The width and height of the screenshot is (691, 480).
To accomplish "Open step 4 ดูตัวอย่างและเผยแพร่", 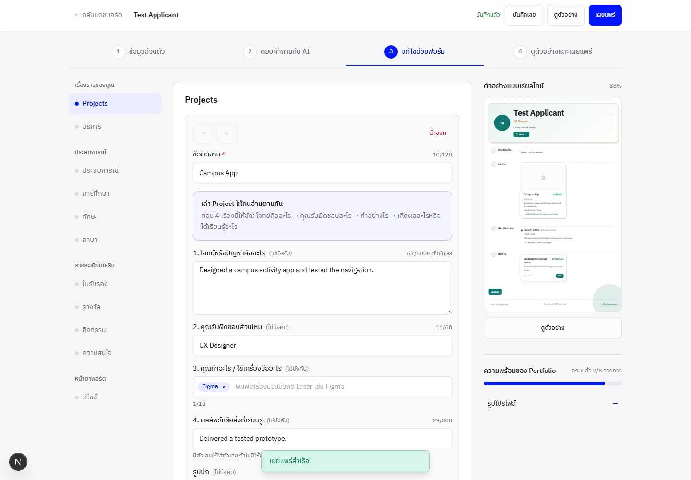I will (553, 51).
